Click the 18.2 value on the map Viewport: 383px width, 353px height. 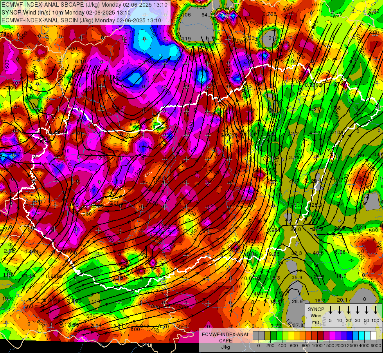[x=320, y=300]
